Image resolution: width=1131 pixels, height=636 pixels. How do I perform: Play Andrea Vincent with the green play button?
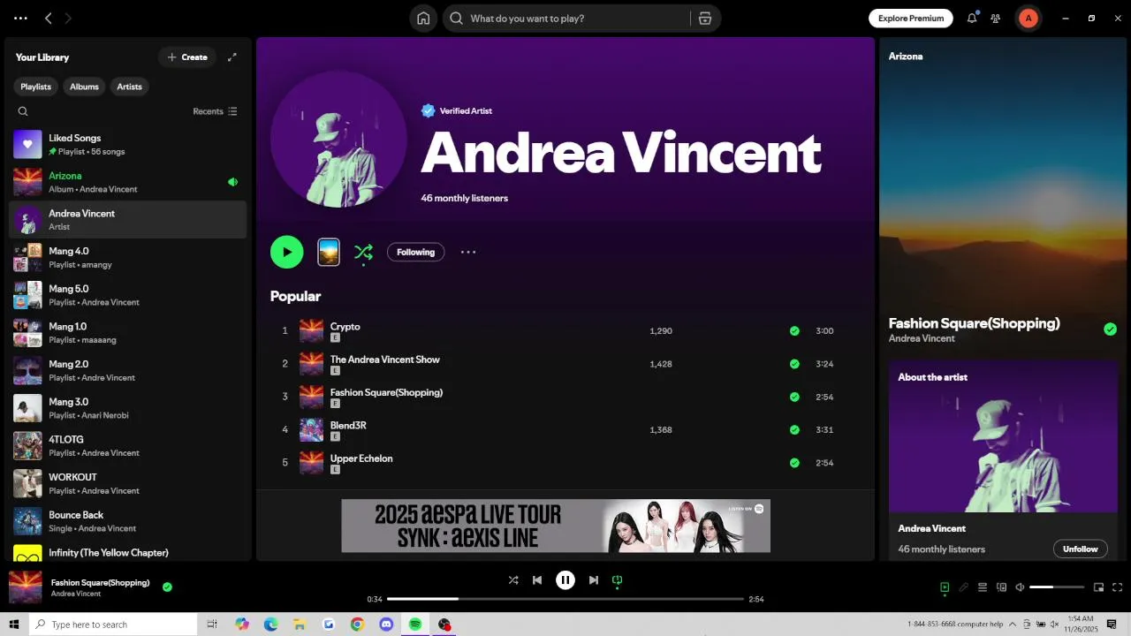(x=287, y=252)
